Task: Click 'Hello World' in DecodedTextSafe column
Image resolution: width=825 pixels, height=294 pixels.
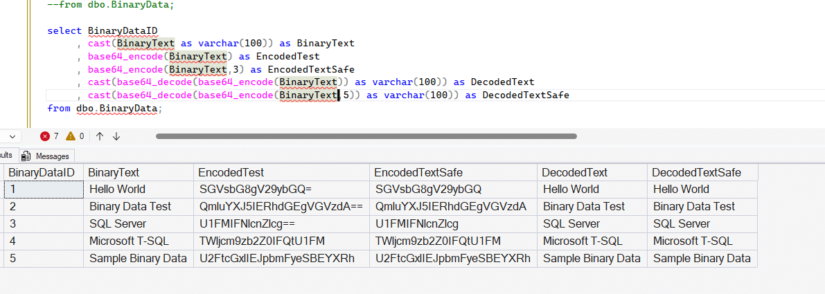Action: [x=702, y=190]
